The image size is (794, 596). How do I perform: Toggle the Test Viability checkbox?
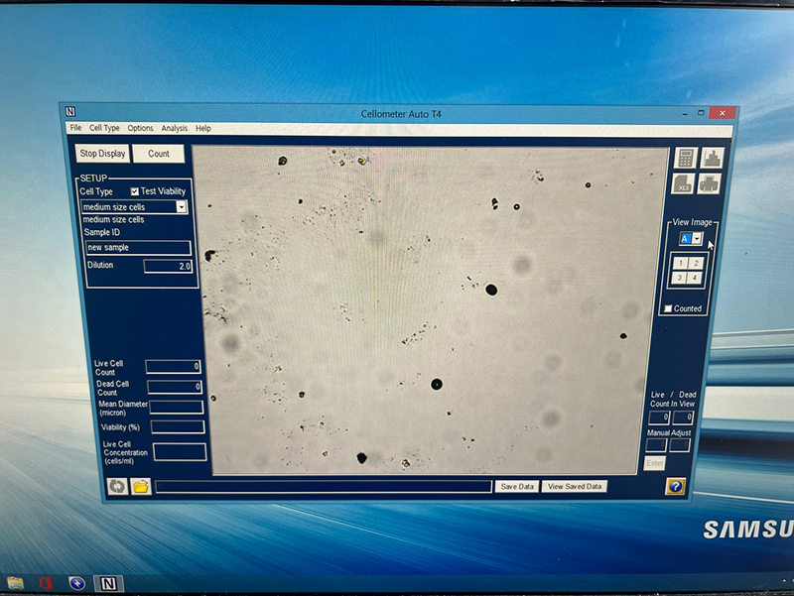pyautogui.click(x=135, y=191)
